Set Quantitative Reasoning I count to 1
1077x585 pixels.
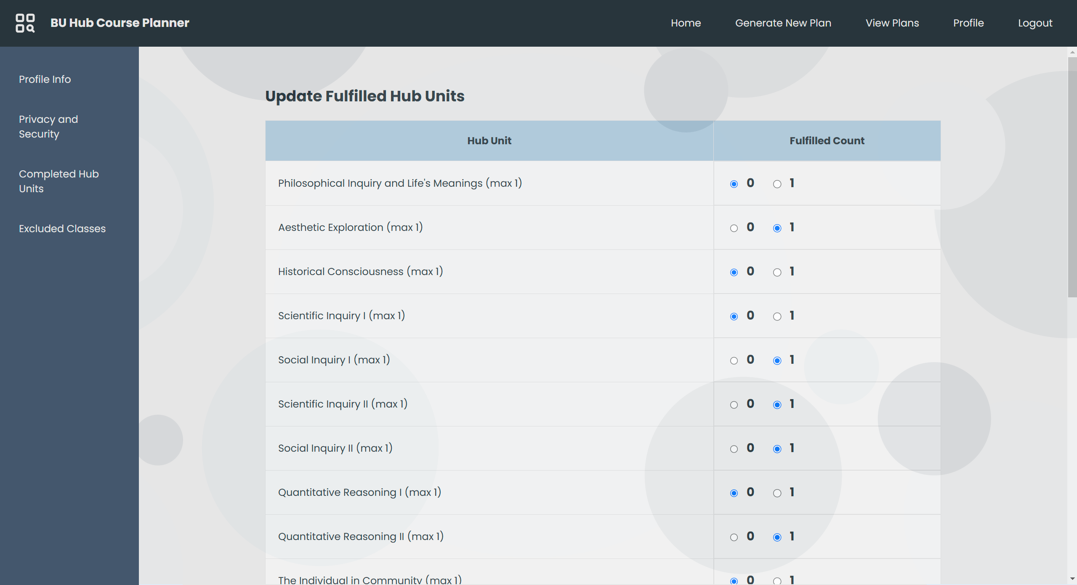tap(777, 493)
